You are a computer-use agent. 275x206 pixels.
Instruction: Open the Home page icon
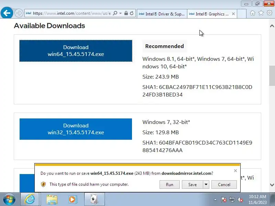pos(253,13)
